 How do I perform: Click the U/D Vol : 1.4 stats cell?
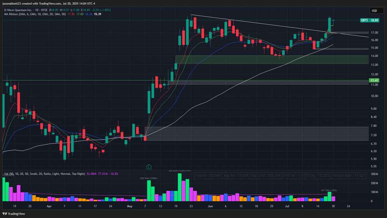tap(293, 176)
